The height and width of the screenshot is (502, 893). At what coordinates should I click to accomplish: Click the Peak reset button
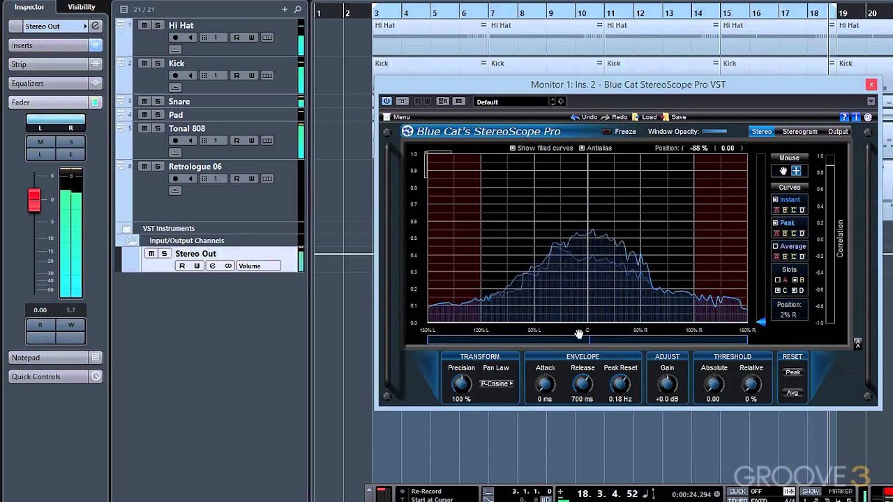point(793,372)
